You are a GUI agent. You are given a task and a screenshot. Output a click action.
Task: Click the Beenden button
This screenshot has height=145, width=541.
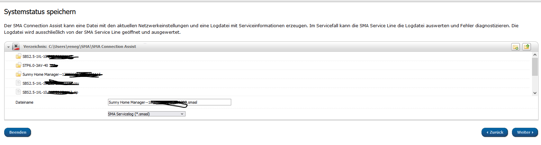click(18, 132)
